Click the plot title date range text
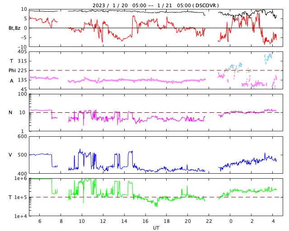 141,5
